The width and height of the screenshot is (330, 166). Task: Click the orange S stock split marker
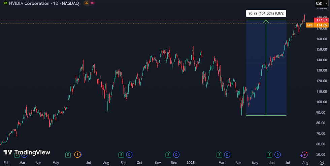tap(77, 155)
